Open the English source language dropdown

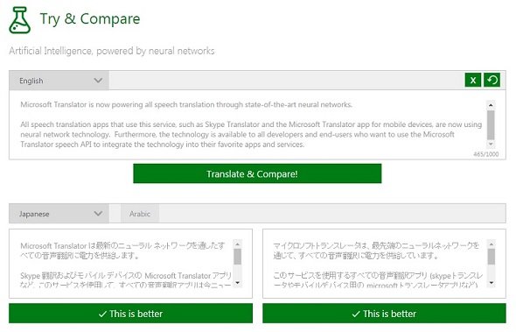click(59, 81)
